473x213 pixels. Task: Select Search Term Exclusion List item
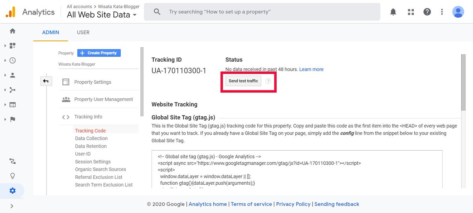tap(104, 185)
